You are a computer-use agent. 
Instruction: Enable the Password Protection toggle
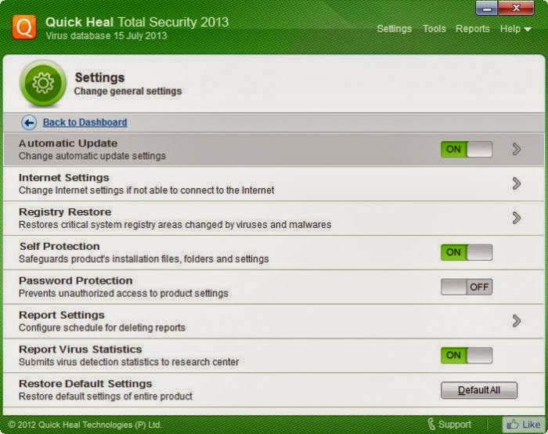[467, 287]
